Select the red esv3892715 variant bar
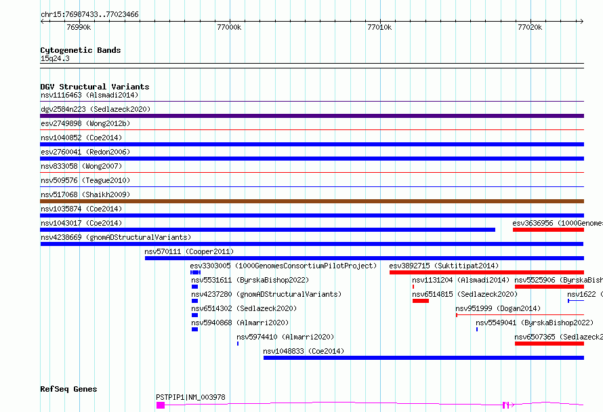This screenshot has width=603, height=412. (x=486, y=272)
